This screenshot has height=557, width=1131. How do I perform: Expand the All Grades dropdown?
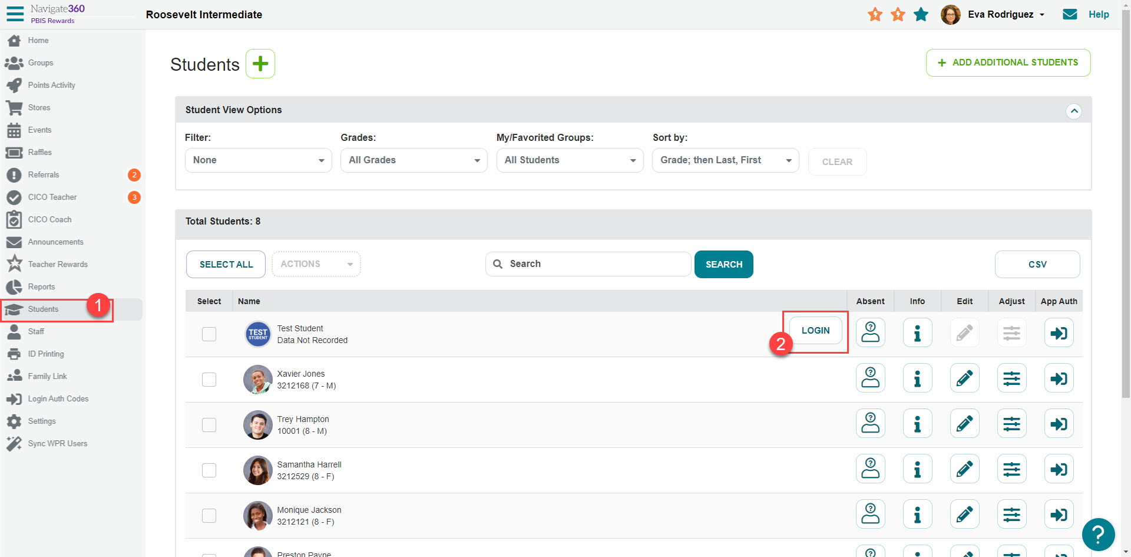(414, 160)
